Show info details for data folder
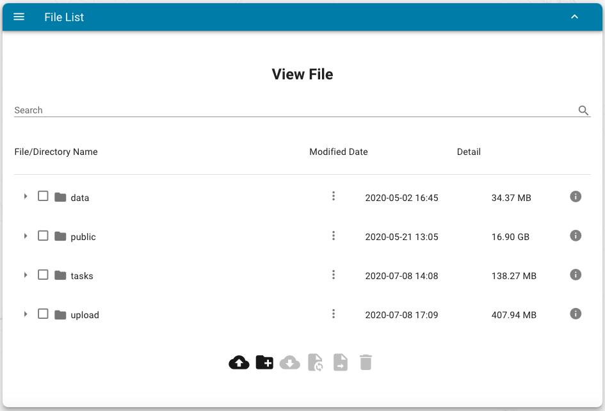 [x=576, y=197]
